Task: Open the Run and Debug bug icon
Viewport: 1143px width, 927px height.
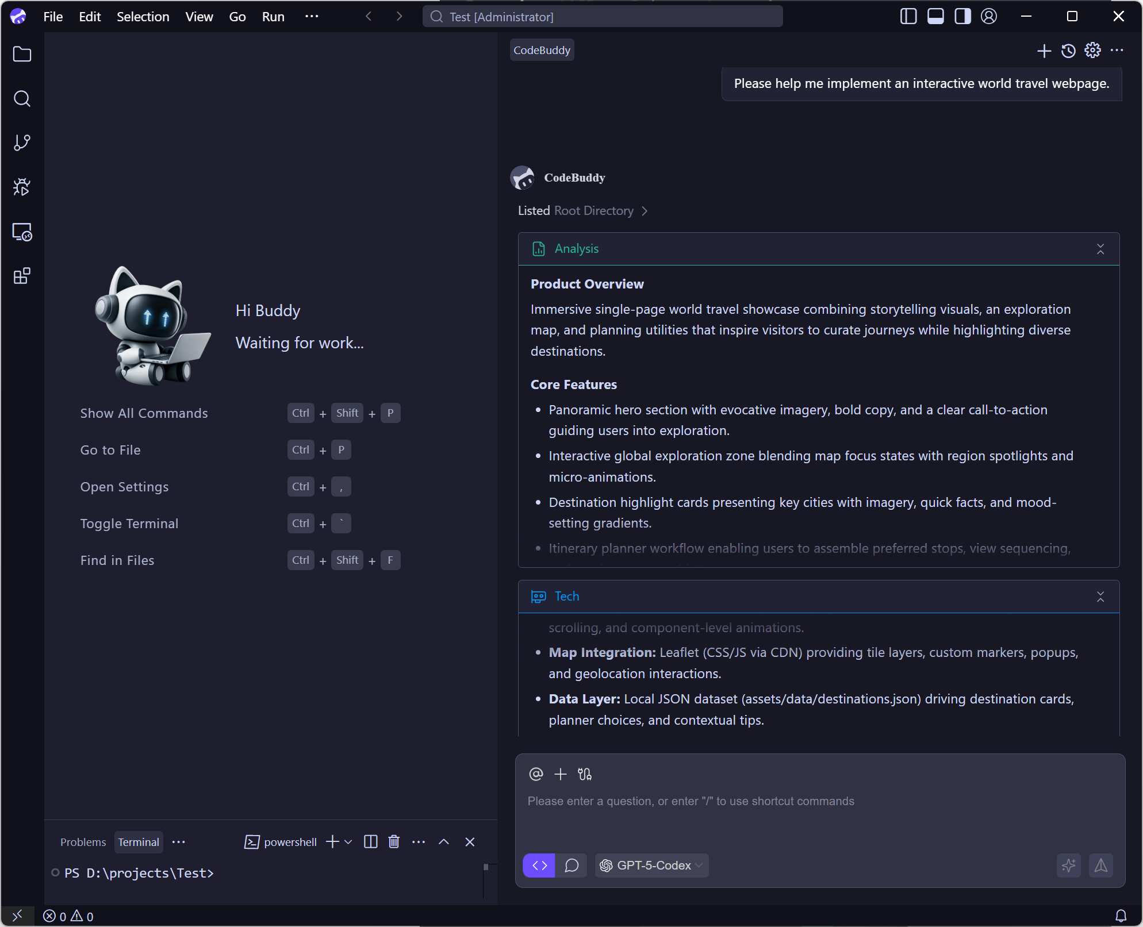Action: (x=22, y=187)
